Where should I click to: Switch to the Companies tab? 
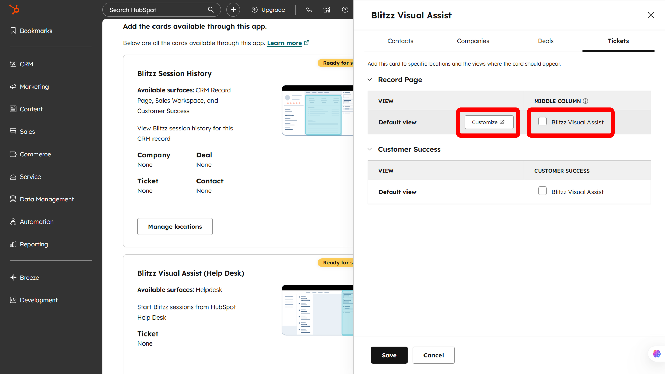[473, 41]
